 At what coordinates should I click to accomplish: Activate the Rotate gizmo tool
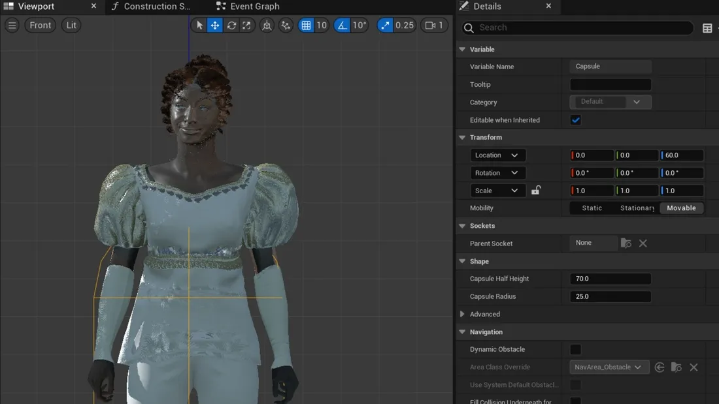(x=231, y=25)
